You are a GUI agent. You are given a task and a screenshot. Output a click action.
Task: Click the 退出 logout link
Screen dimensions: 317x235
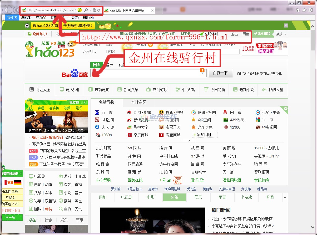234,34
